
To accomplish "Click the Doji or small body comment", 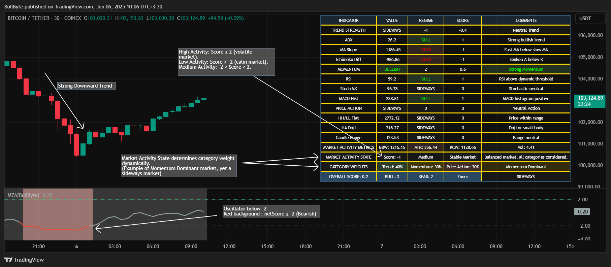I will click(526, 128).
